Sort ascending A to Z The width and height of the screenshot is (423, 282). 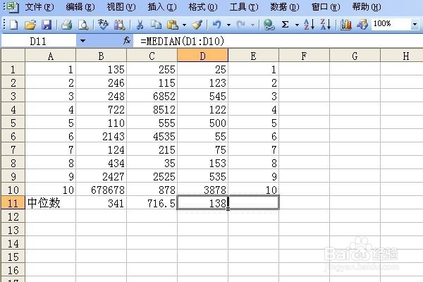point(309,24)
